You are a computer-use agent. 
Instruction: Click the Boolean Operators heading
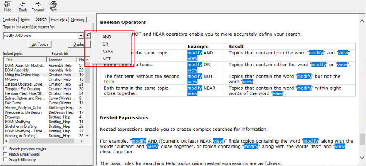click(123, 22)
